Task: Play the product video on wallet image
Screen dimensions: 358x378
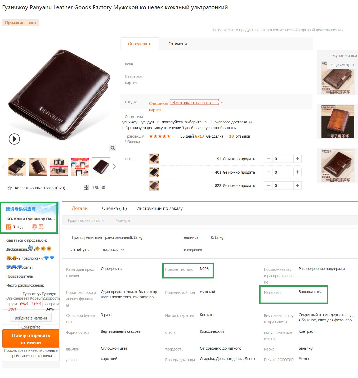Action: coord(14,139)
